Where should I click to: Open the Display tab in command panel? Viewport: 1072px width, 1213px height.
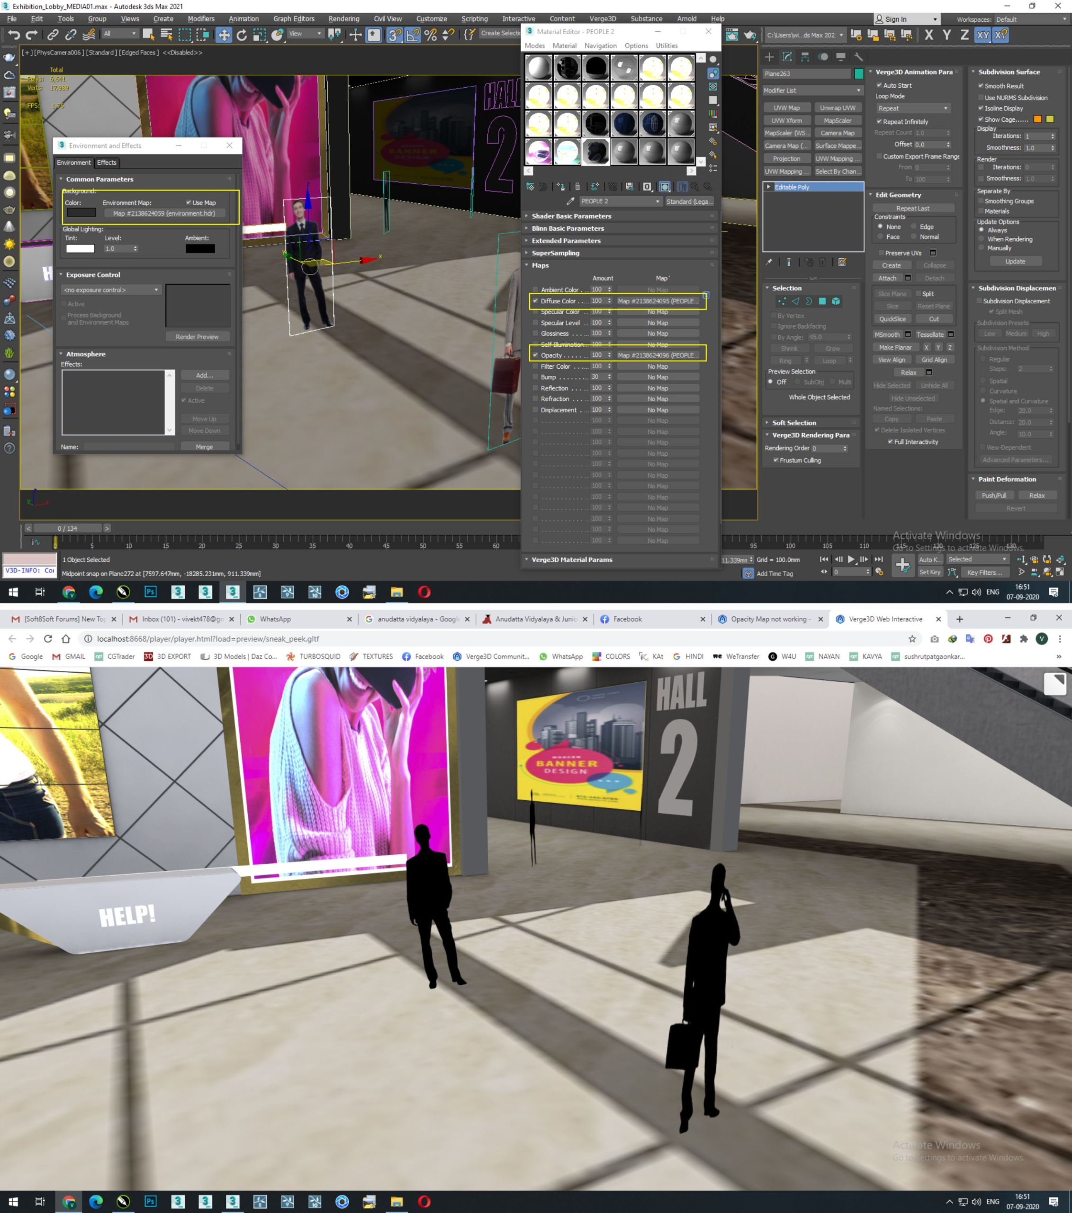click(841, 56)
